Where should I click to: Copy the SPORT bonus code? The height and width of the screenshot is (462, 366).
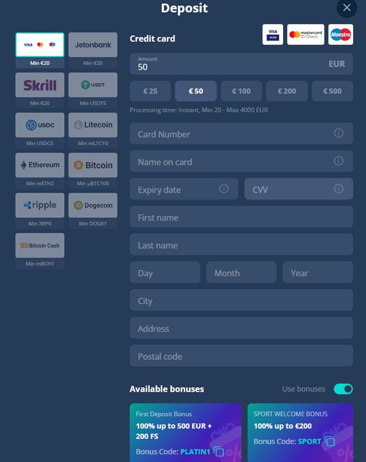tap(330, 441)
